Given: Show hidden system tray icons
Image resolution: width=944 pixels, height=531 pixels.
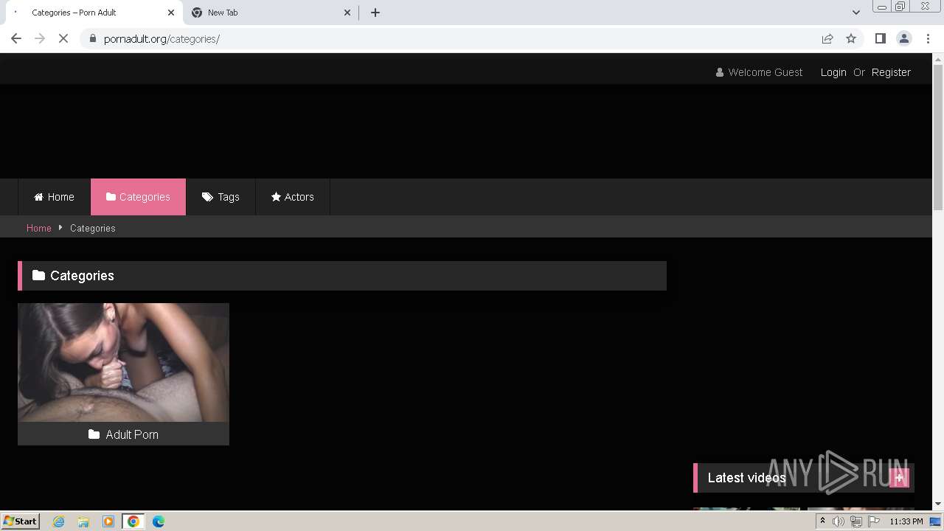Looking at the screenshot, I should [822, 521].
